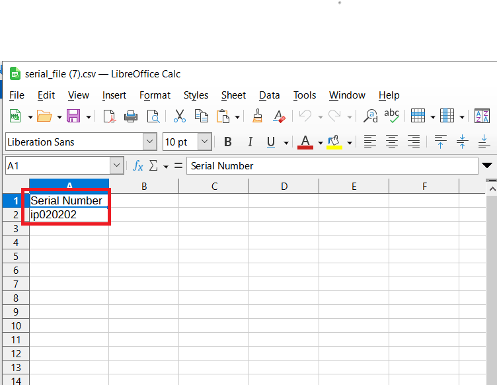The image size is (497, 385).
Task: Apply the red font color
Action: click(305, 142)
